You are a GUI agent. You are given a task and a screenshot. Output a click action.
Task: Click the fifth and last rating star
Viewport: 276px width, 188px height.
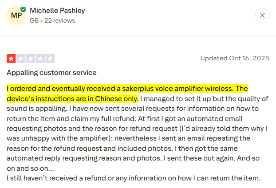[50, 58]
